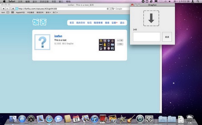Add bookmark with the plus button
Viewport: 202px width, 125px height.
tap(13, 9)
